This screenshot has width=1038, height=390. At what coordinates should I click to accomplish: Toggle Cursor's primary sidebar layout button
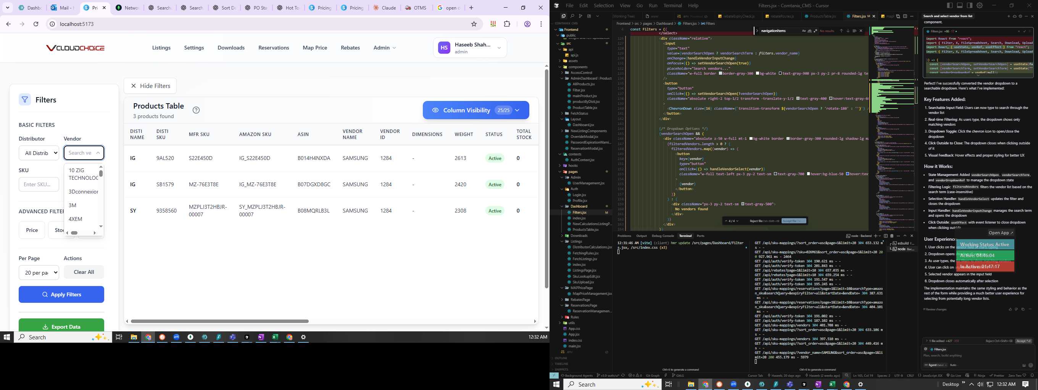950,5
